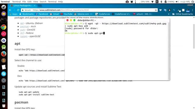This screenshot has width=195, height=109.
Task: Click the dnf link in distribution list
Action: (22, 33)
